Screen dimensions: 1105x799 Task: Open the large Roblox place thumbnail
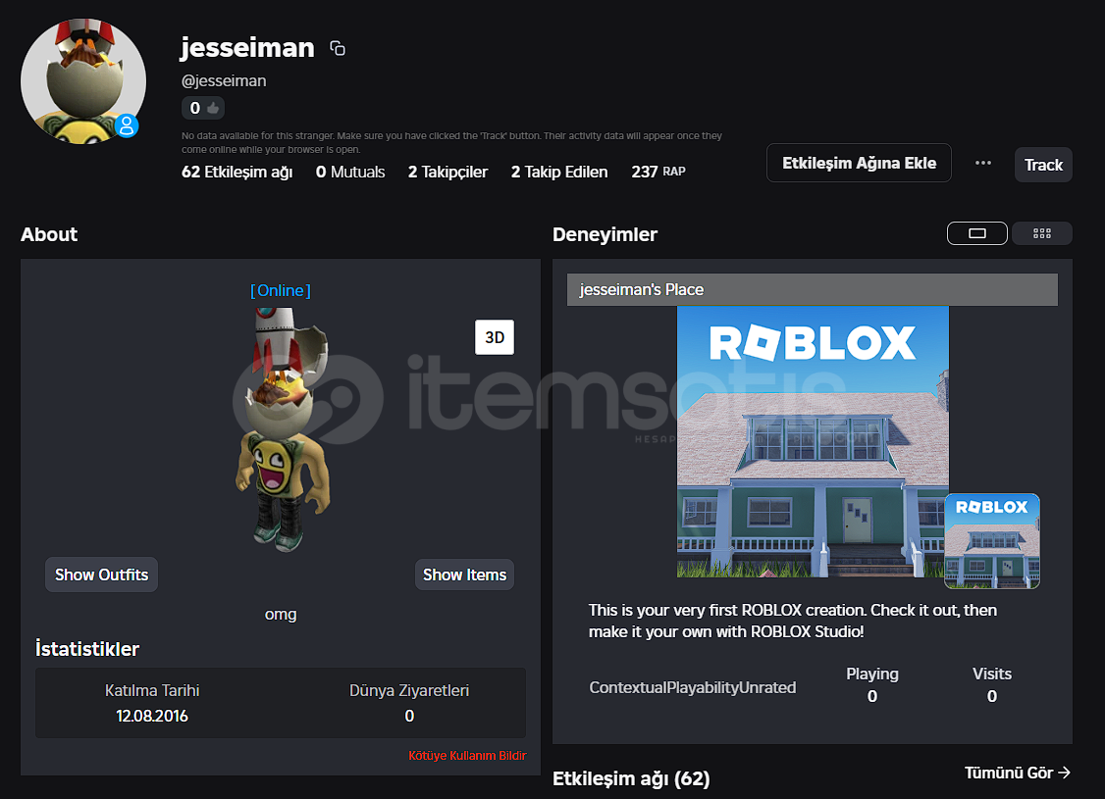[813, 441]
